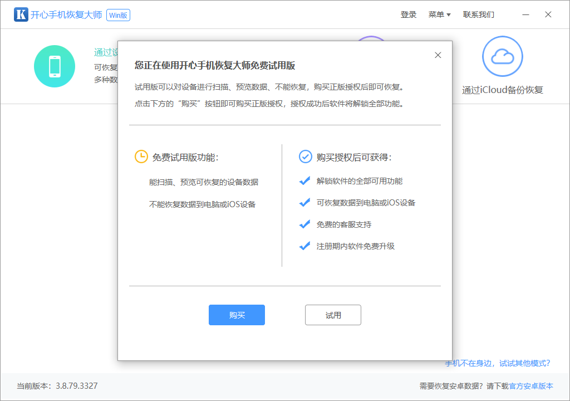
Task: Select 登录 to sign in
Action: pos(408,14)
